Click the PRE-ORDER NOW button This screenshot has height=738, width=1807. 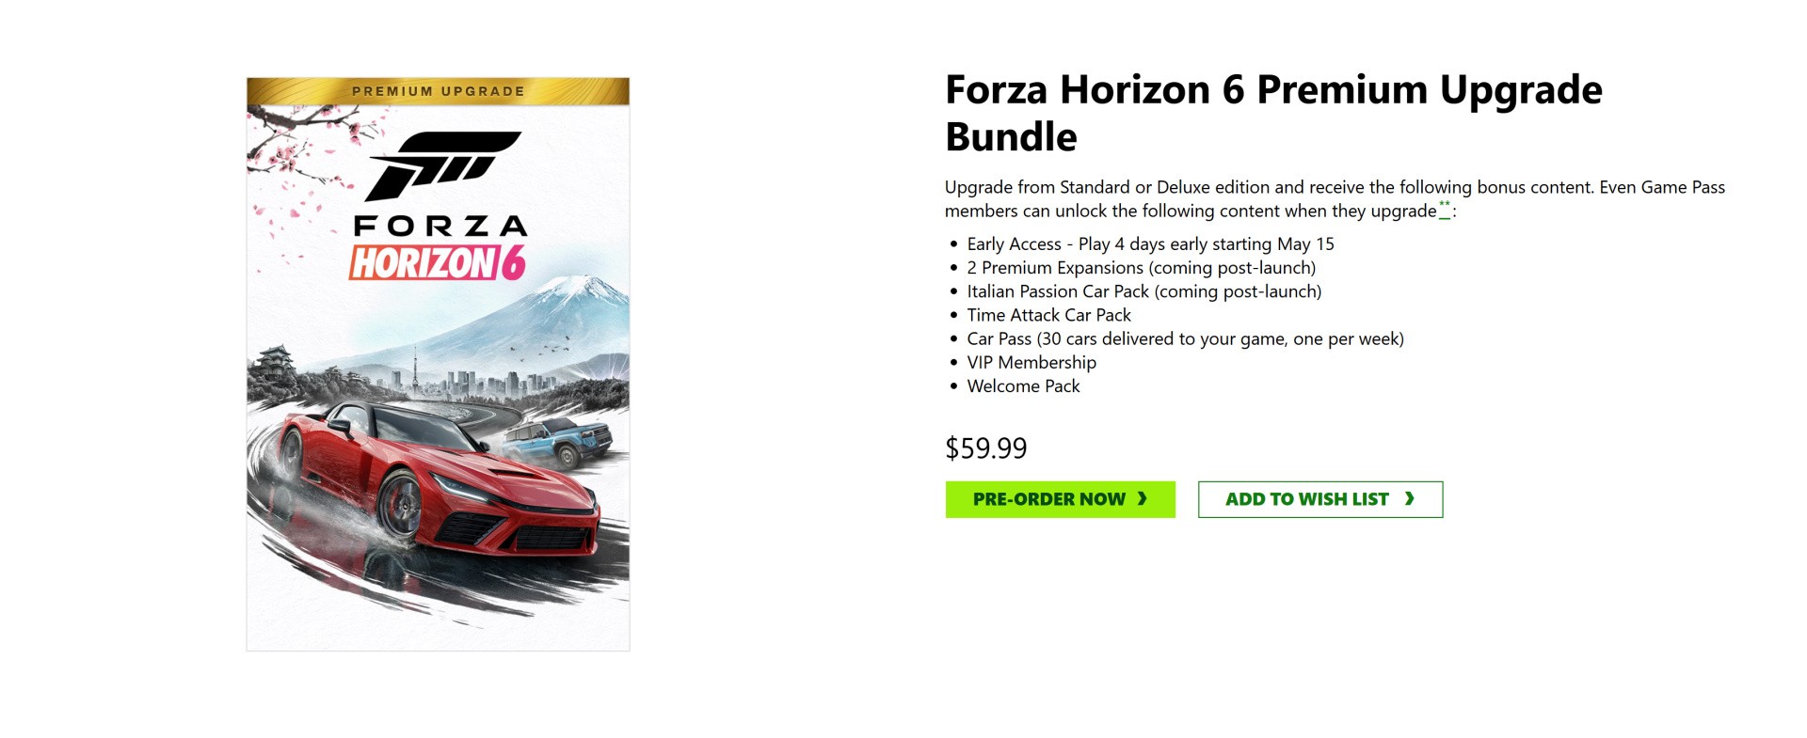point(1059,499)
